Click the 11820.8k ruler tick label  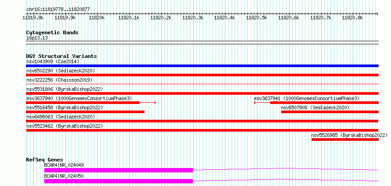tap(352, 18)
